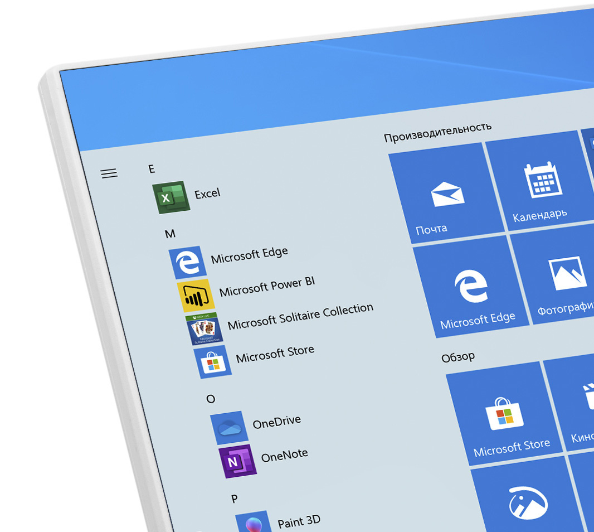The width and height of the screenshot is (594, 532).
Task: Click the Microsoft Power BI icon
Action: [x=196, y=296]
